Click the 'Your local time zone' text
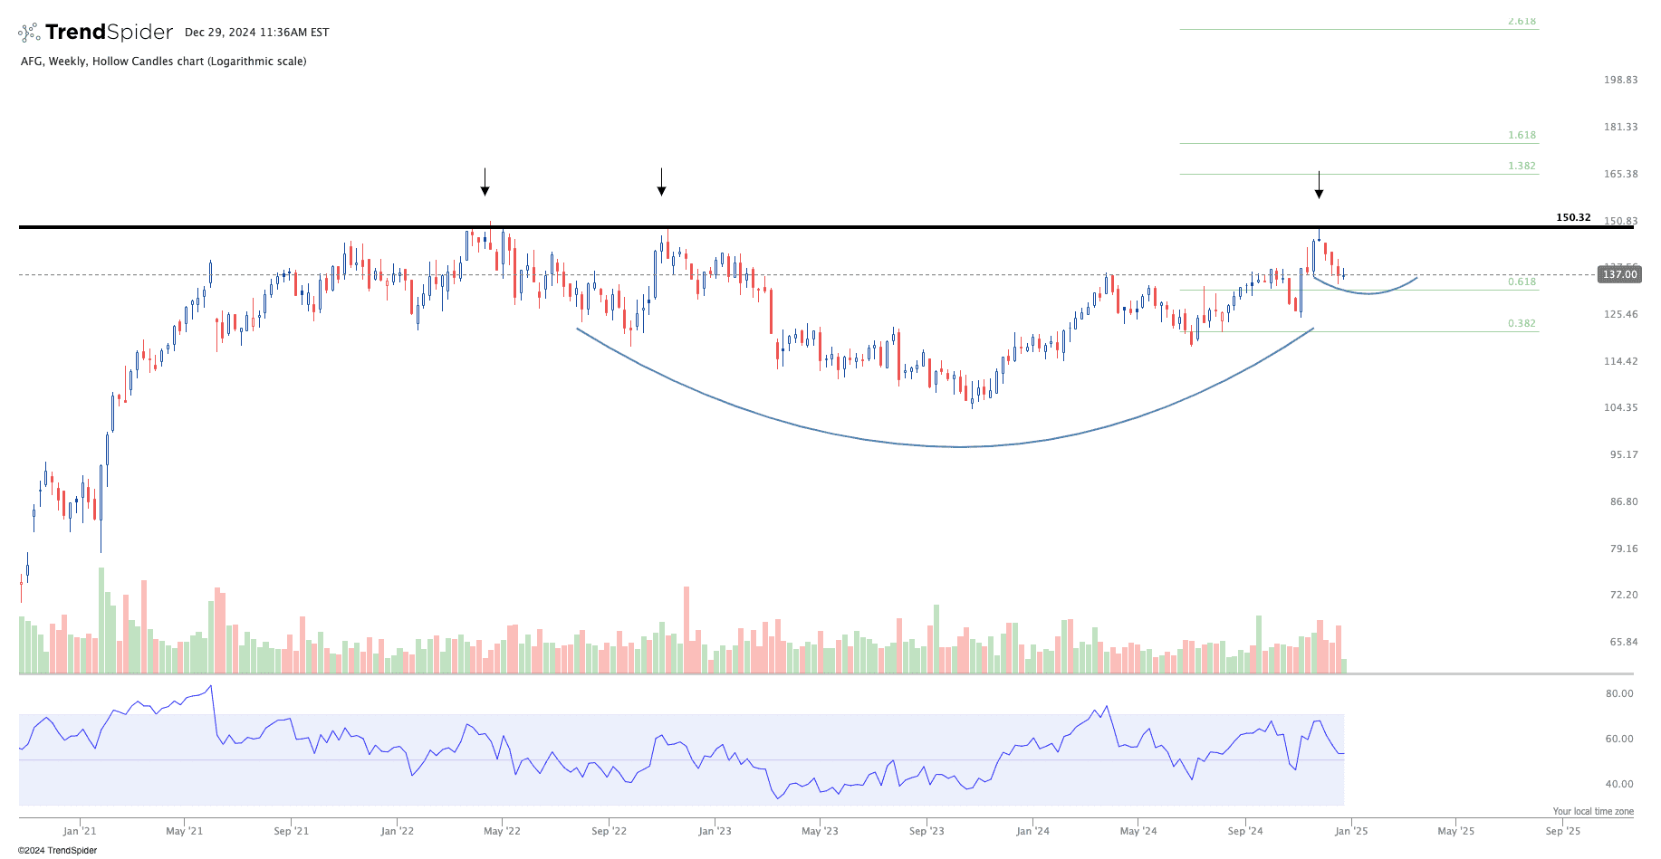The image size is (1661, 859). (x=1593, y=811)
